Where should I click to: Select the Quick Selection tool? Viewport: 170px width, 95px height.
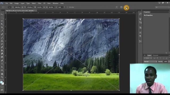[x=2, y=24]
